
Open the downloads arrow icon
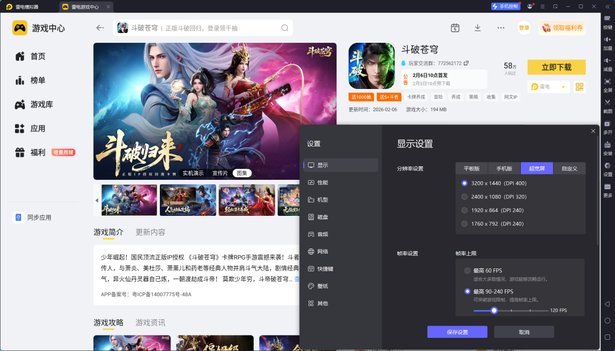point(478,28)
